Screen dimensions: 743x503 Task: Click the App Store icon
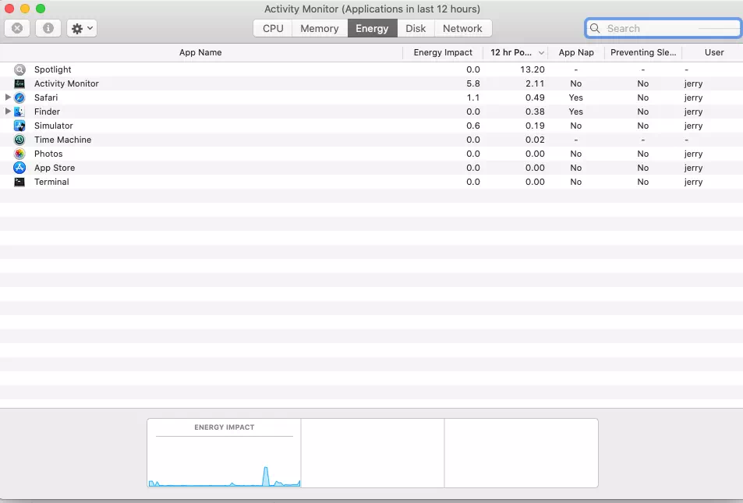[x=19, y=168]
